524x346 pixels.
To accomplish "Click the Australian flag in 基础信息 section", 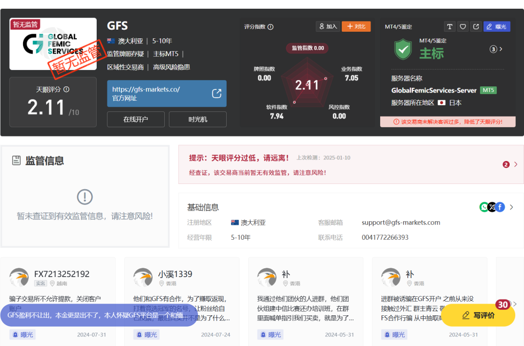I will pyautogui.click(x=235, y=222).
